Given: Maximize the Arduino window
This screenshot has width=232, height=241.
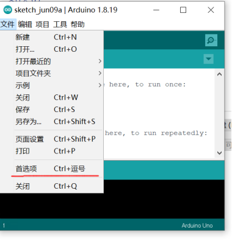Looking at the screenshot, I should [x=183, y=10].
